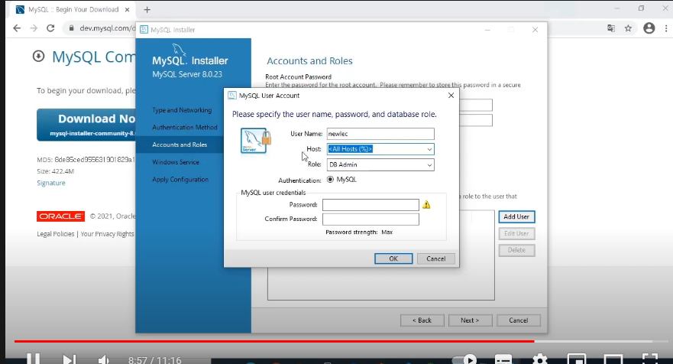Click the Oracle logo on the webpage
Viewport: 673px width, 364px height.
tap(60, 216)
